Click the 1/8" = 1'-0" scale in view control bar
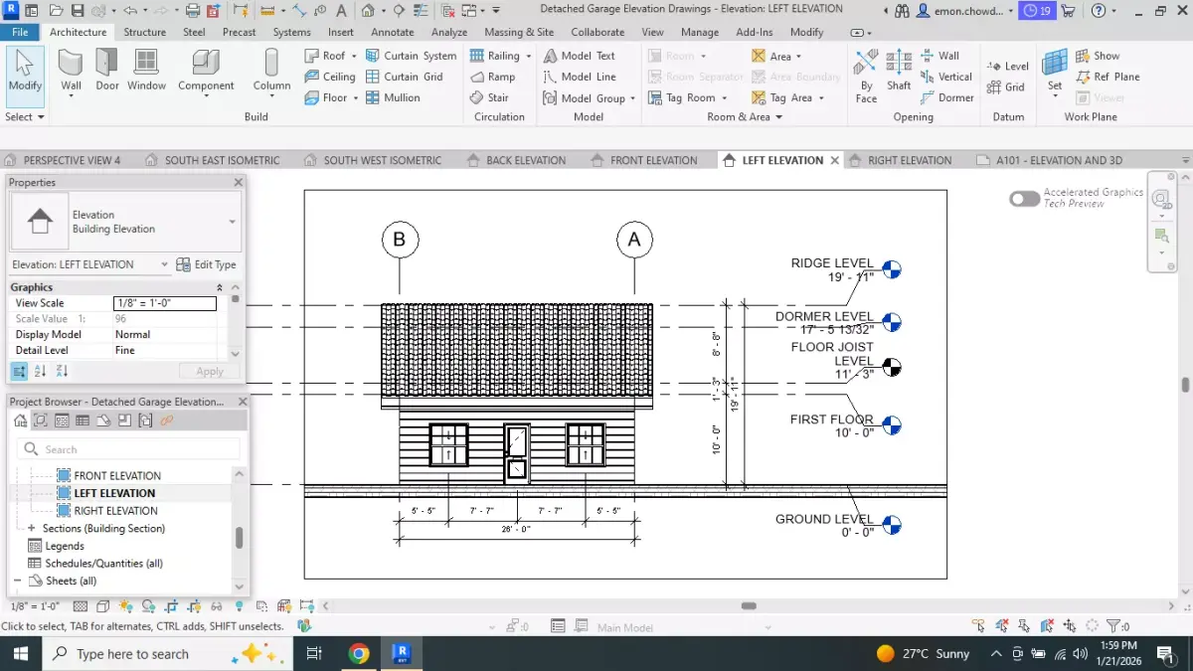Image resolution: width=1193 pixels, height=671 pixels. [x=35, y=605]
